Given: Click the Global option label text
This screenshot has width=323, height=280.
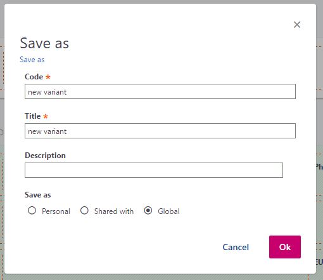Looking at the screenshot, I should [168, 211].
